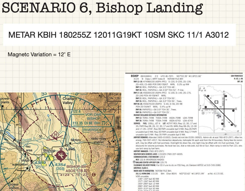Click the Chalfant Valley town circle marker
The width and height of the screenshot is (245, 191).
pos(60,98)
